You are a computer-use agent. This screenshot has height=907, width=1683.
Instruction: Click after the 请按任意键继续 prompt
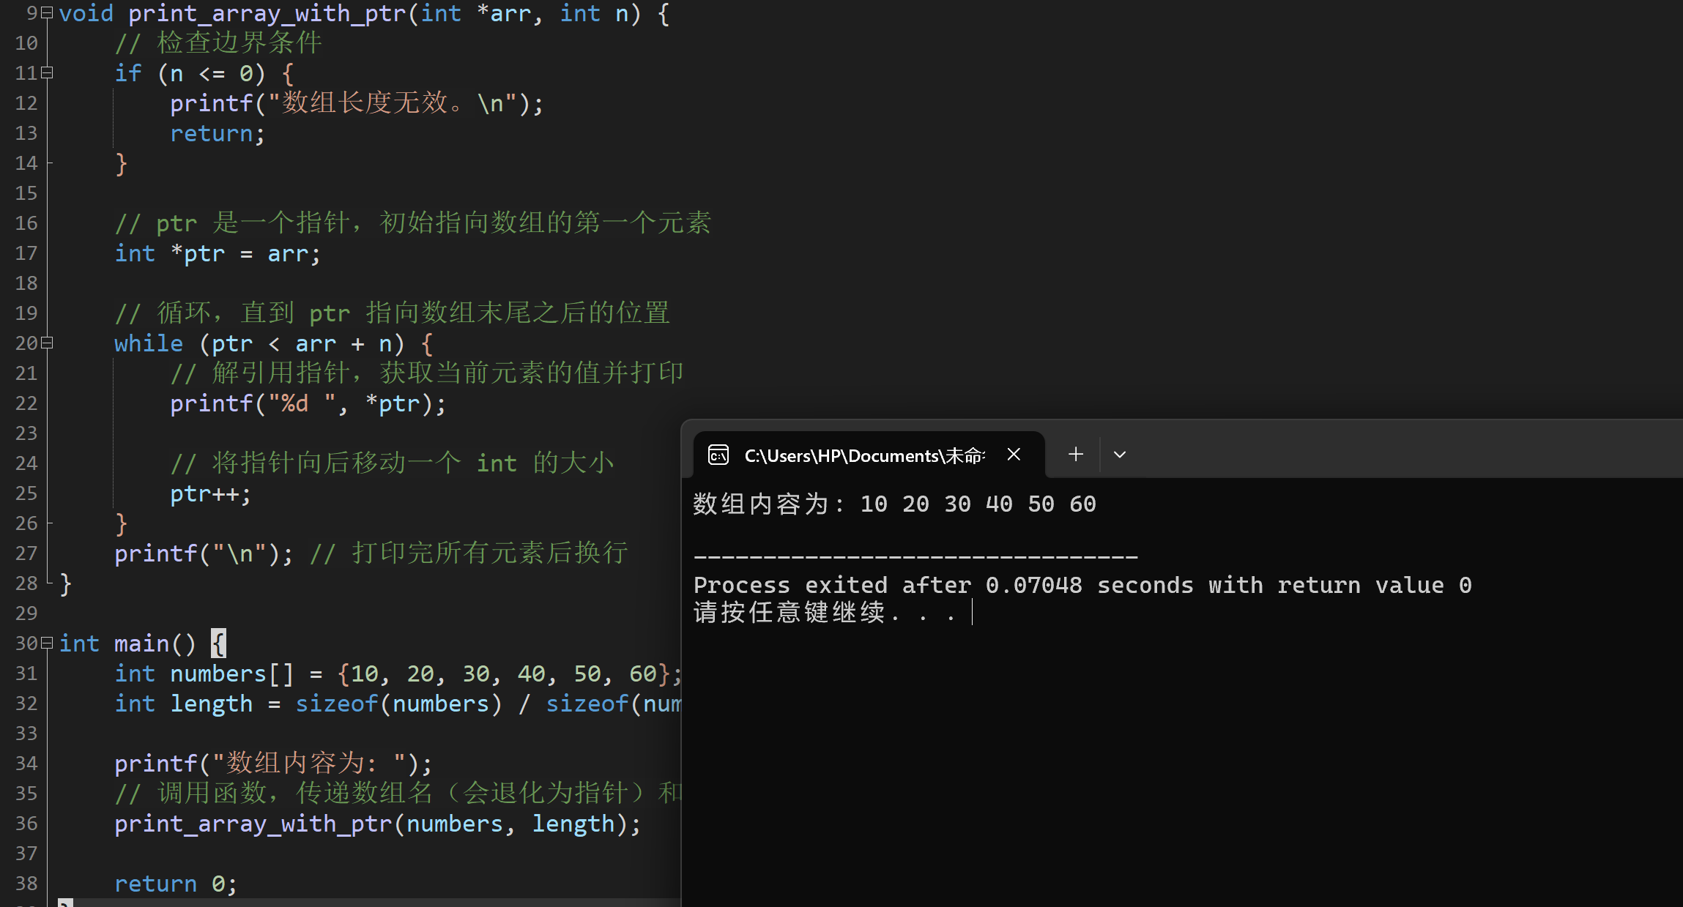point(974,613)
